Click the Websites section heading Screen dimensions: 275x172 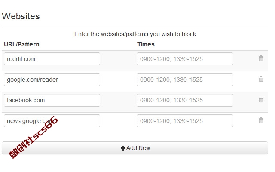[21, 16]
